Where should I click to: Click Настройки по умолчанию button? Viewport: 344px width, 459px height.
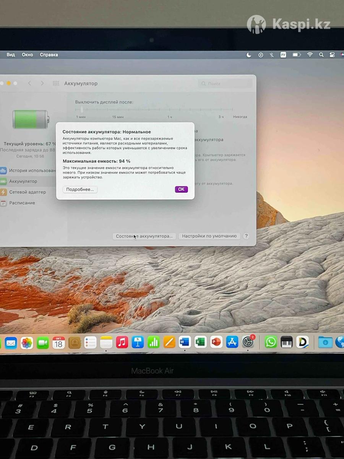209,236
